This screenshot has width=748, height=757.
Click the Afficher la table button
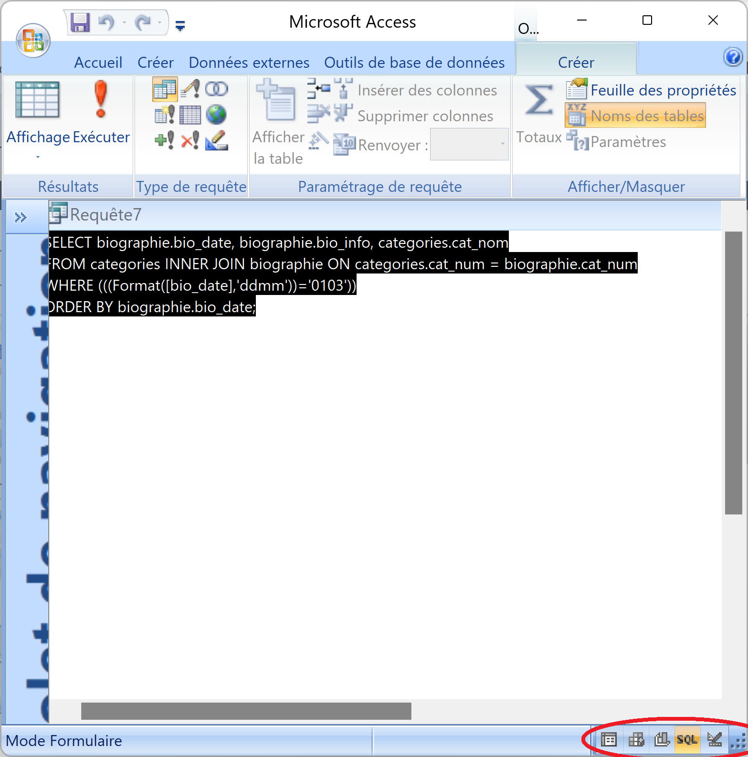coord(279,122)
